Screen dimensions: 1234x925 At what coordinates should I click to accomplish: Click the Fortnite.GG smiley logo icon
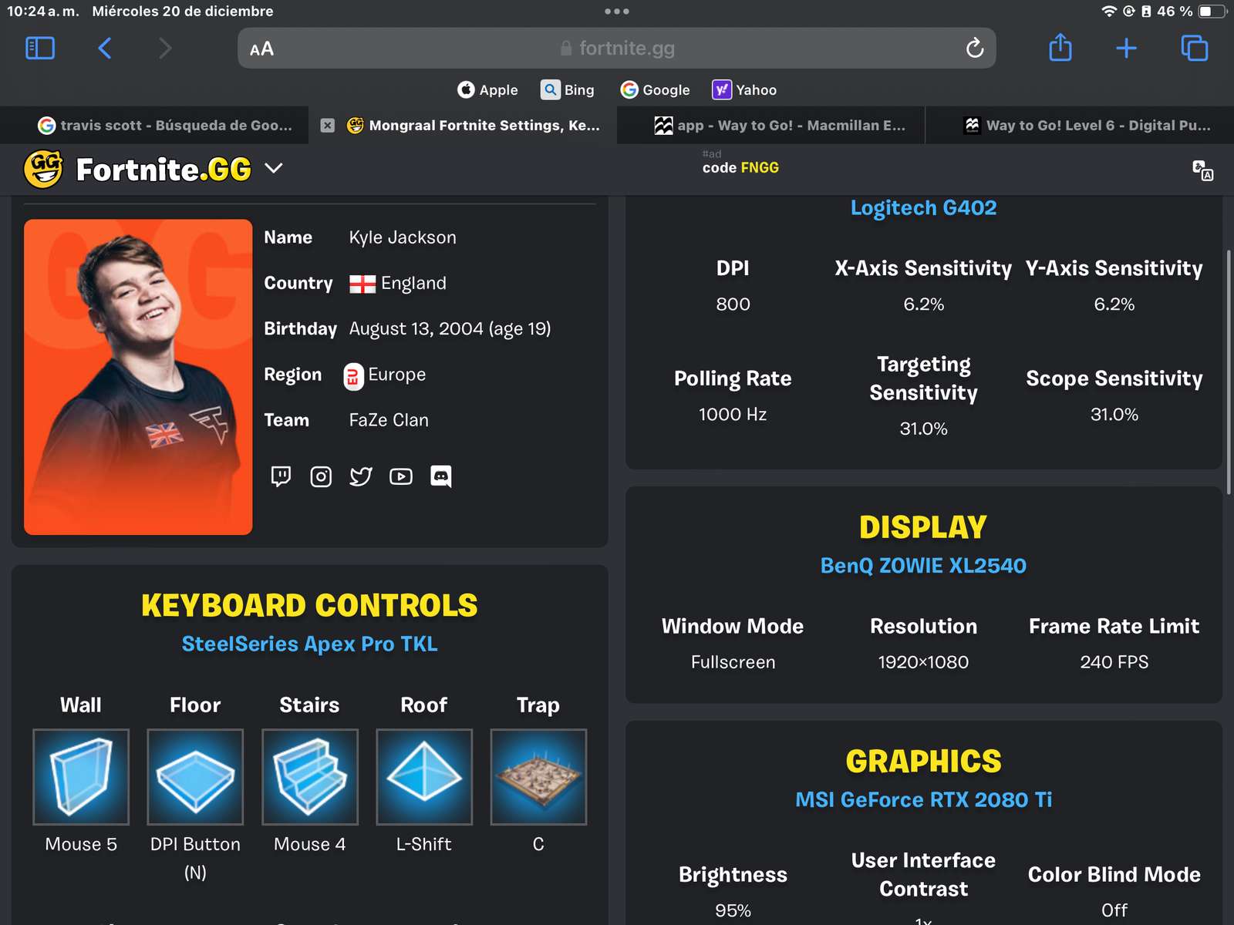pyautogui.click(x=43, y=169)
